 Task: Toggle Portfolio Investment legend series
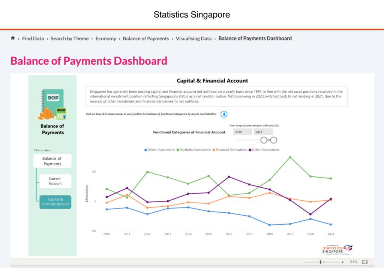[193, 150]
